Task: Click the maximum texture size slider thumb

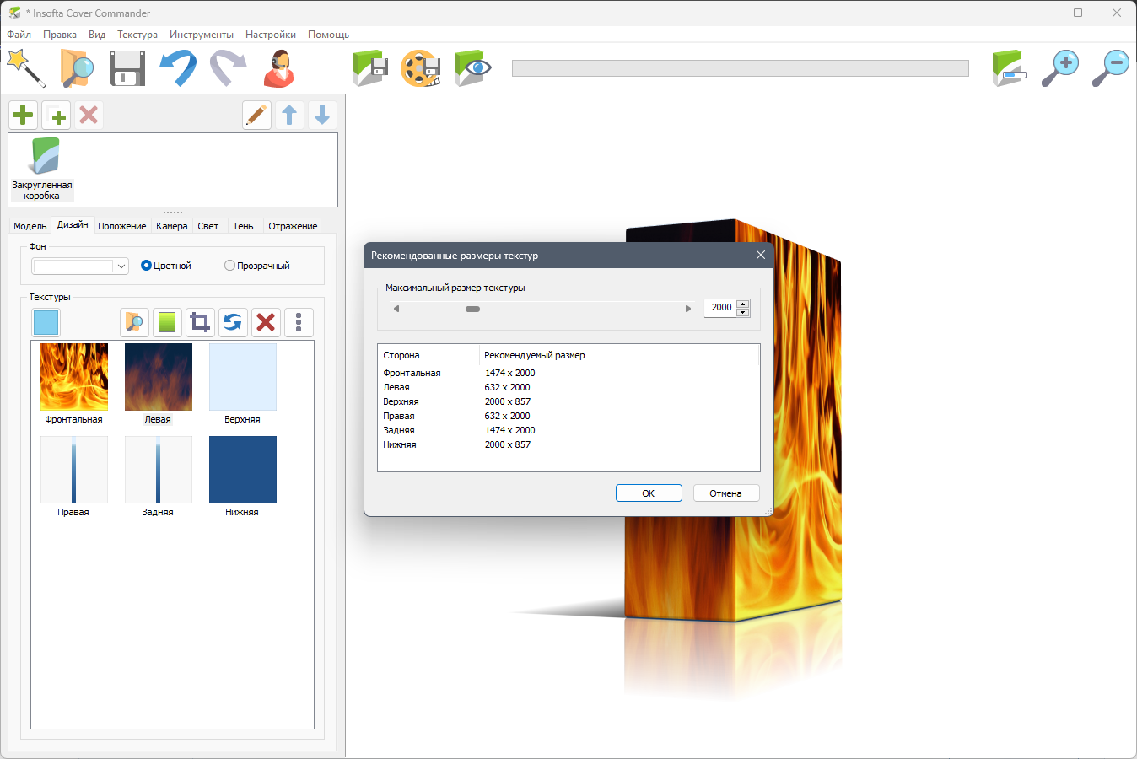Action: pos(473,309)
